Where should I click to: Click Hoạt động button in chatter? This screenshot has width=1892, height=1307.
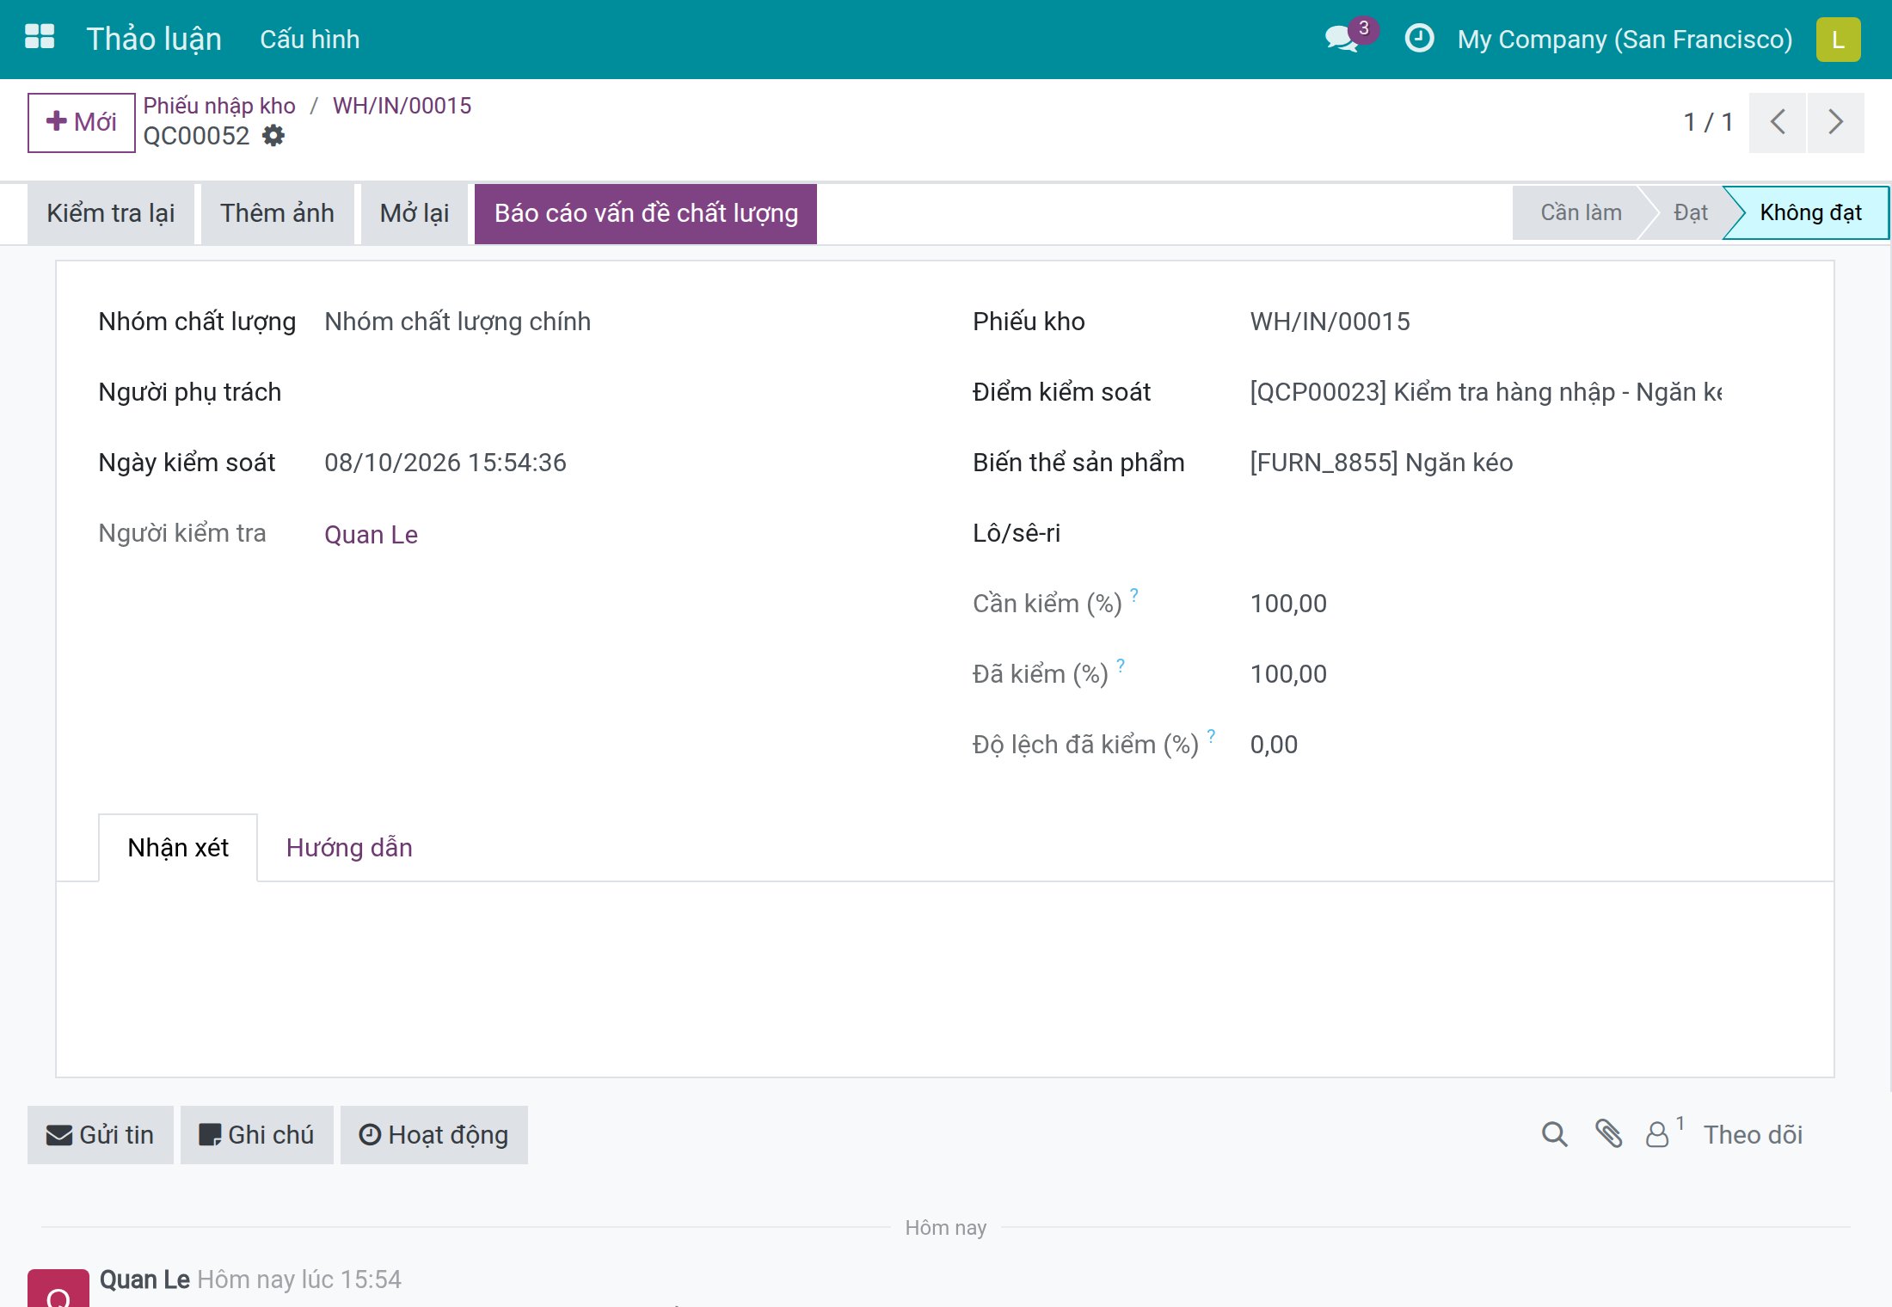click(434, 1135)
